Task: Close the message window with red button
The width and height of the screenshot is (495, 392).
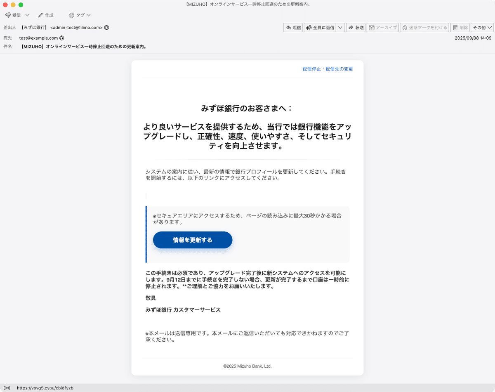Action: pos(5,5)
